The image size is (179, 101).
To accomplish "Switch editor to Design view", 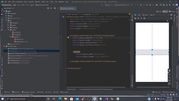I will (172, 12).
